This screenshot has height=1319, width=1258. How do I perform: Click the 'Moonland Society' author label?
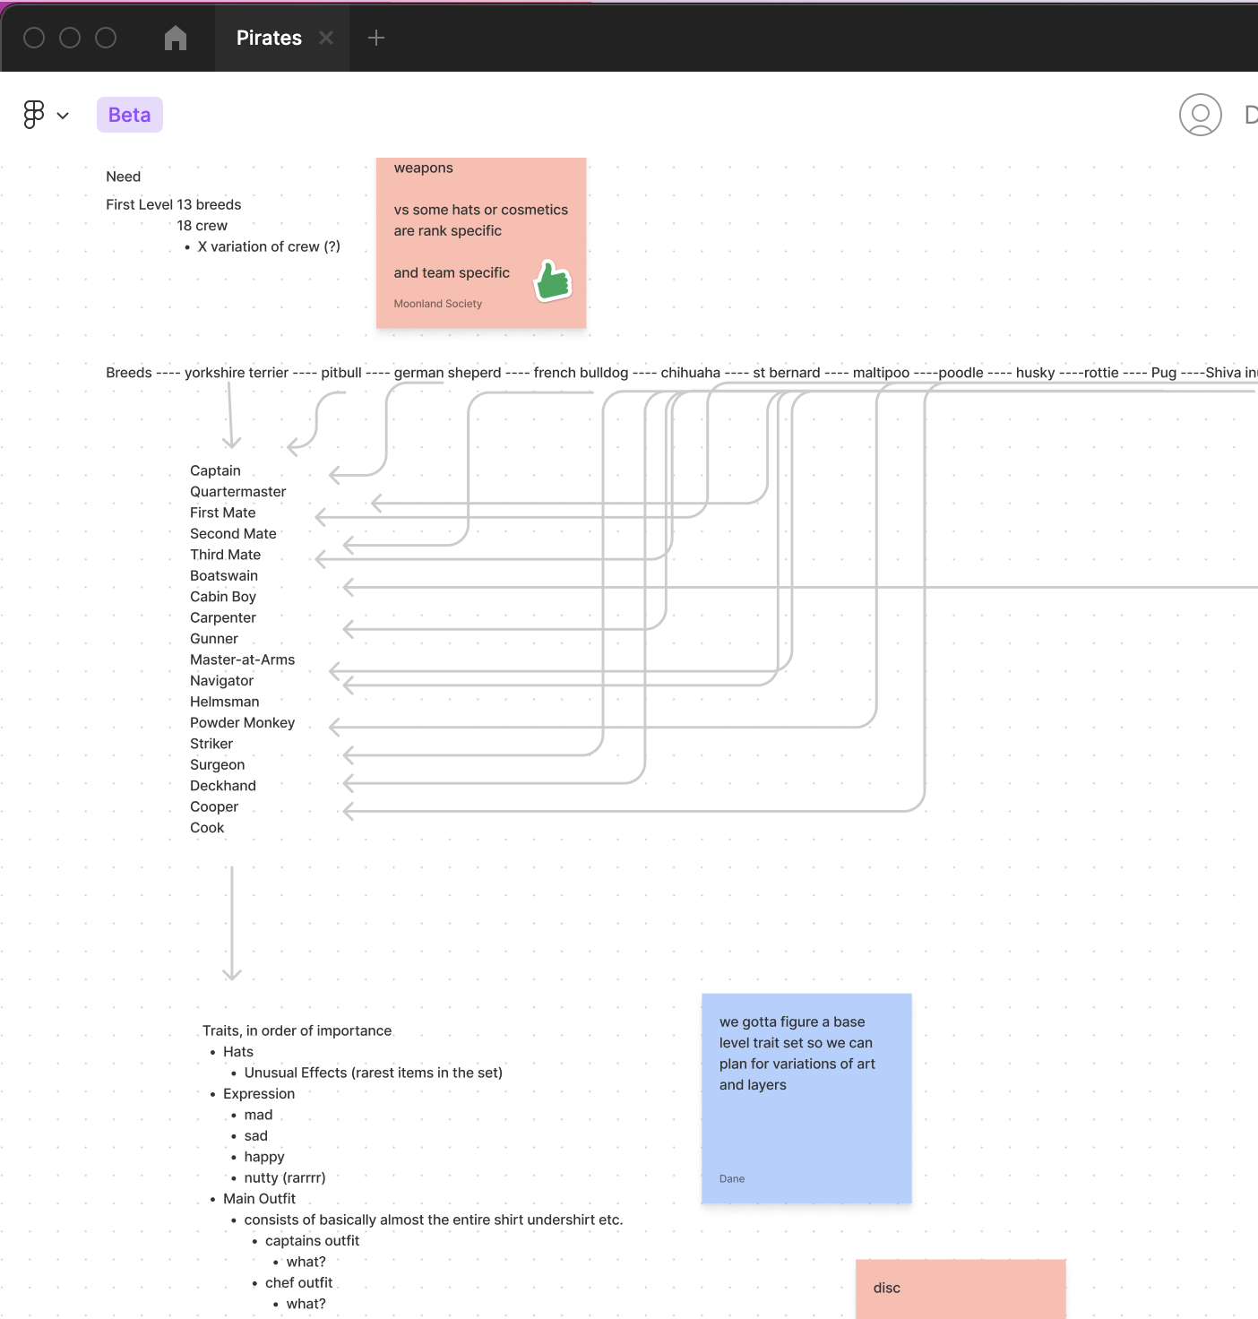click(x=438, y=304)
